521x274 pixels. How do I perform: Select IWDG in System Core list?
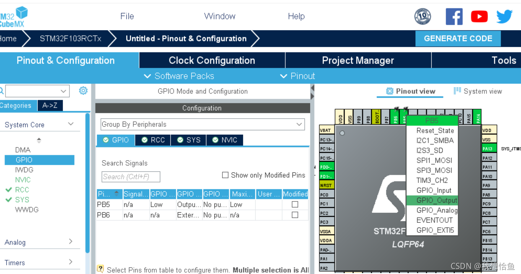tap(24, 170)
